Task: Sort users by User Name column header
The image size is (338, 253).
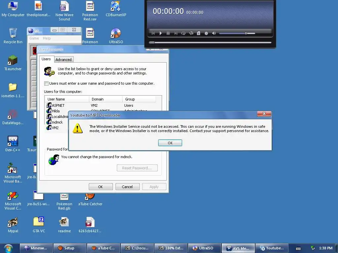Action: 67,99
